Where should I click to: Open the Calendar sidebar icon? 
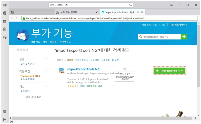coord(5,21)
